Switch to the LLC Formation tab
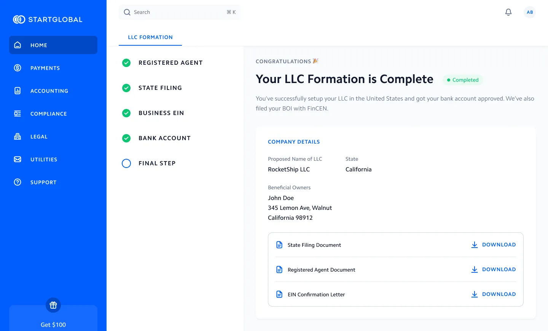 150,37
